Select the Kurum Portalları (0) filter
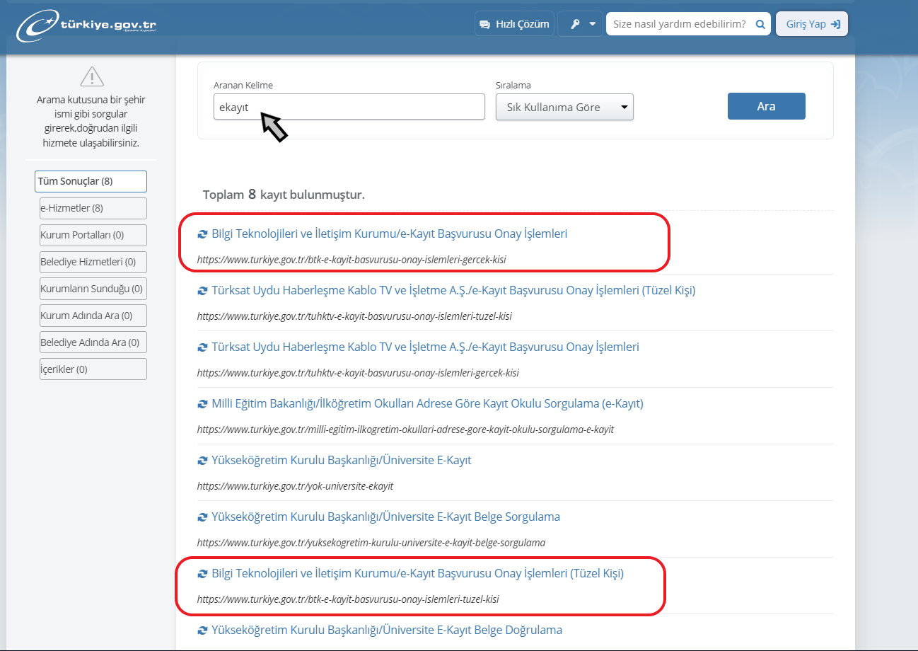The height and width of the screenshot is (651, 918). pyautogui.click(x=93, y=235)
